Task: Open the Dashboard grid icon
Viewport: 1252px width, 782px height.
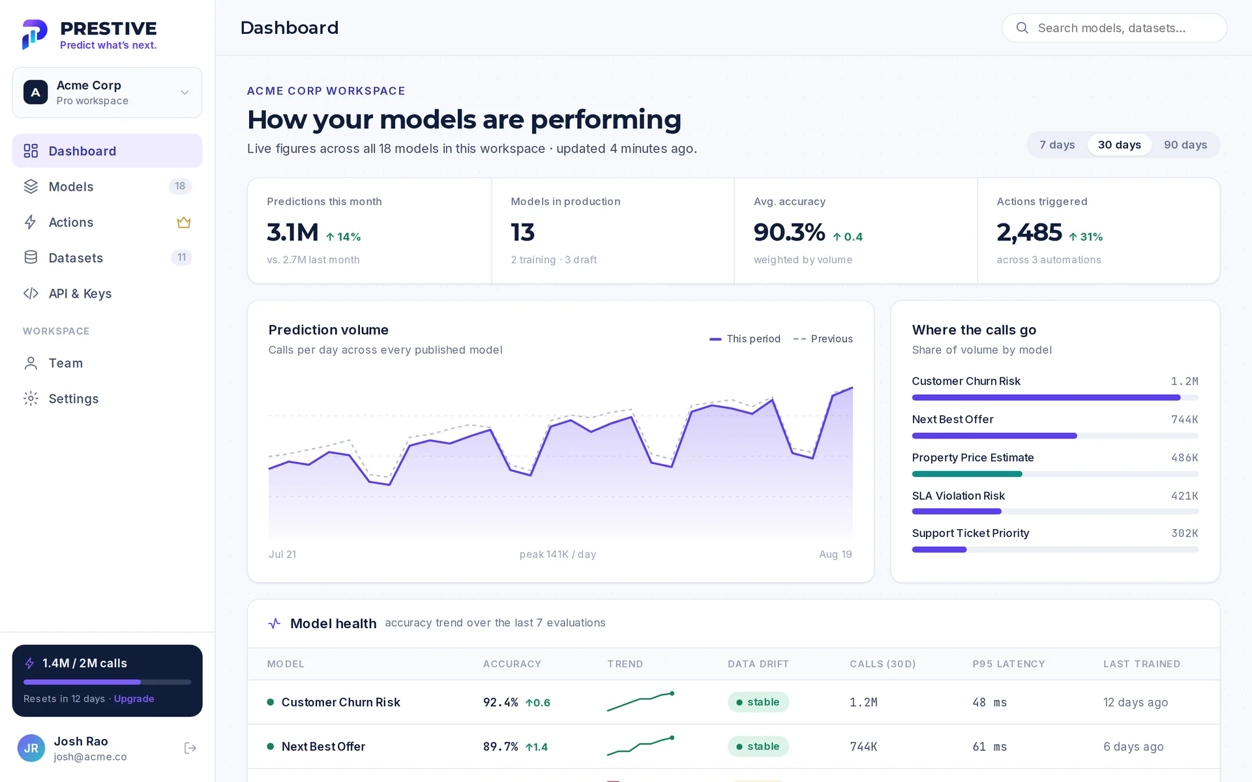Action: coord(31,151)
